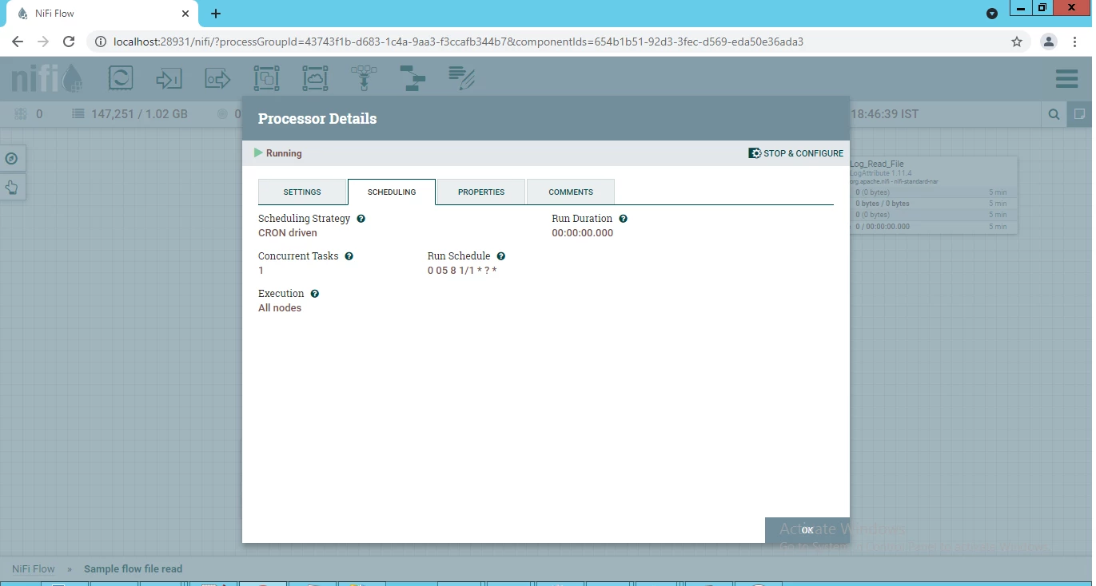The height and width of the screenshot is (586, 1096).
Task: Click the browser address bar URL
Action: (459, 42)
